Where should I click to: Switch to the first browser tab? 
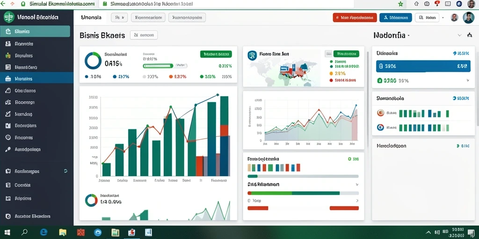(58, 4)
